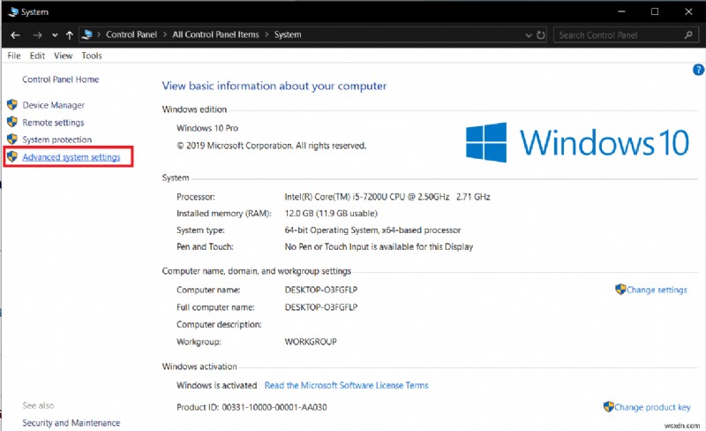
Task: Click the search magnifier icon
Action: [688, 34]
